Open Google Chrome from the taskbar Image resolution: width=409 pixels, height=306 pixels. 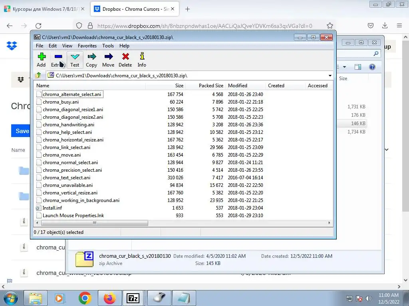85,298
